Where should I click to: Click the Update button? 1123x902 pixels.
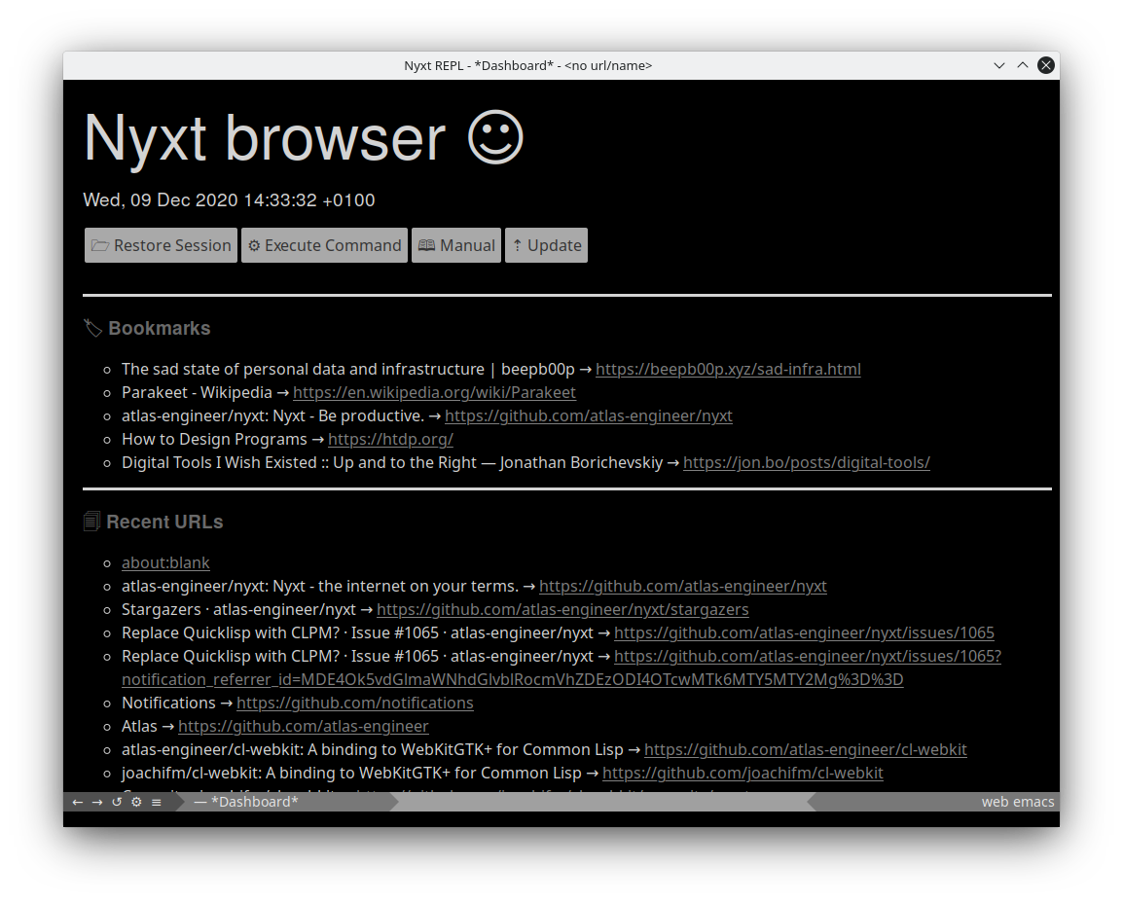coord(547,245)
